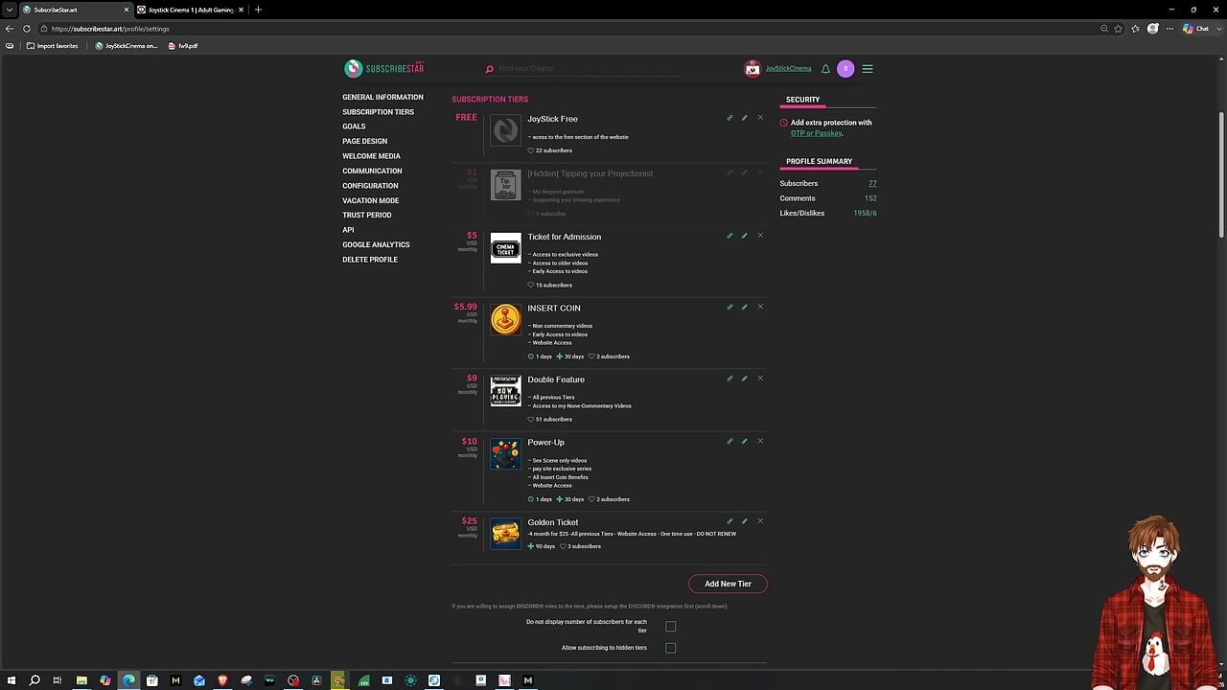This screenshot has height=690, width=1227.
Task: Copy link icon for Double Feature tier
Action: 729,379
